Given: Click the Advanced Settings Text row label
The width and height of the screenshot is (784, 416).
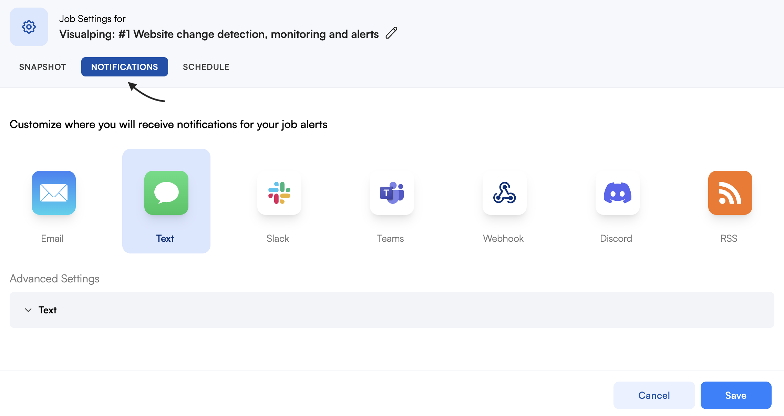Looking at the screenshot, I should (48, 310).
